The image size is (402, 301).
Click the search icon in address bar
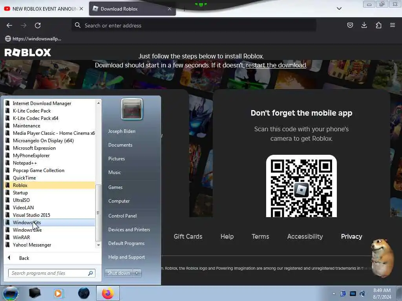[78, 25]
